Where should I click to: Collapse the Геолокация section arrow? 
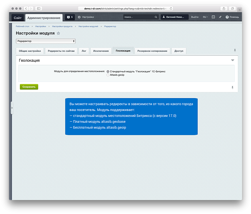pyautogui.click(x=233, y=60)
